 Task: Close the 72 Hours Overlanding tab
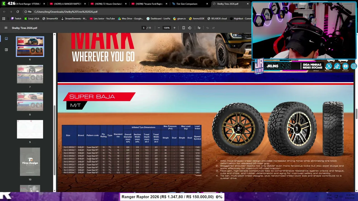coord(126,4)
